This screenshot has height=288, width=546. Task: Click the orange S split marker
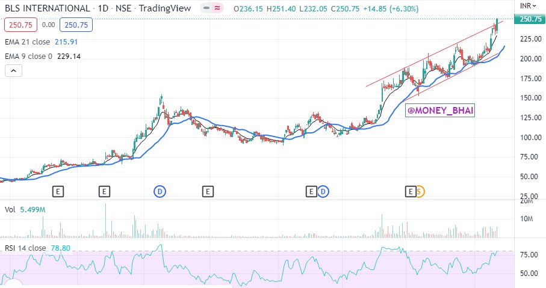tap(420, 191)
